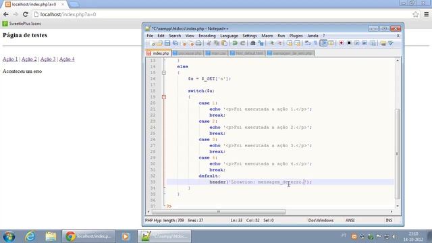Click the scroll-down arrow in the editor
Viewport: 432px width, 243px height.
click(398, 206)
